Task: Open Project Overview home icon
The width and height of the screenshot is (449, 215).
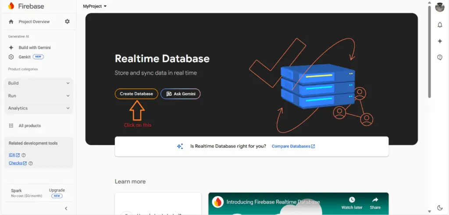Action: (11, 21)
